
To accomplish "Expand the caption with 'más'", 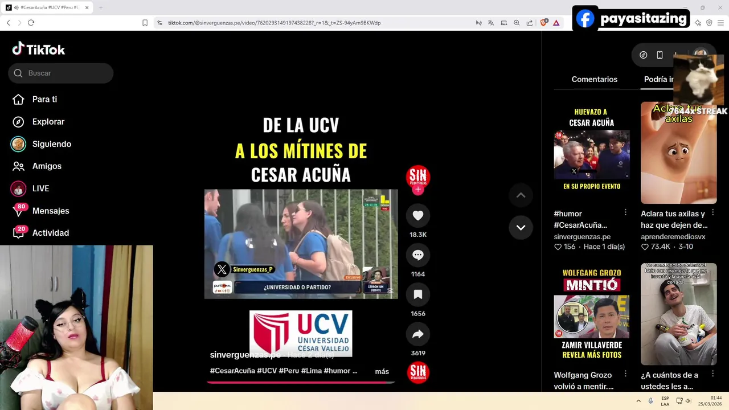I will coord(382,371).
